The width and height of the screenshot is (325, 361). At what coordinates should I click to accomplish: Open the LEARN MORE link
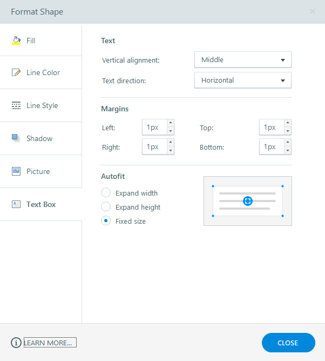click(x=50, y=343)
